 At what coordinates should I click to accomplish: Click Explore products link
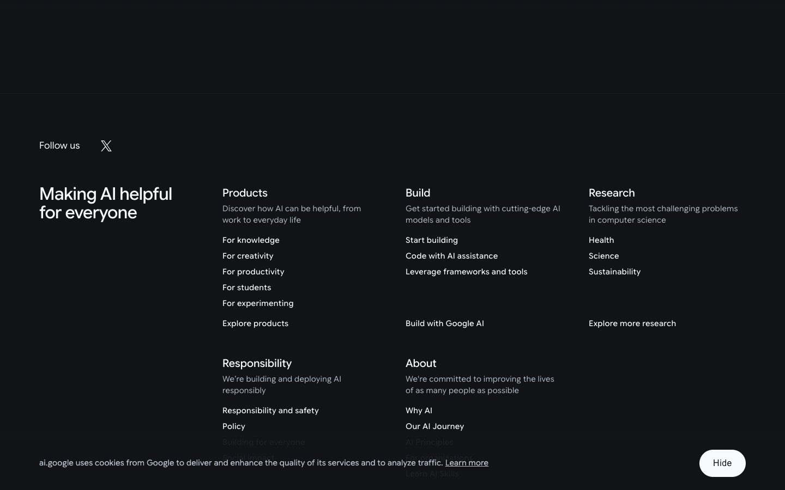pyautogui.click(x=255, y=323)
